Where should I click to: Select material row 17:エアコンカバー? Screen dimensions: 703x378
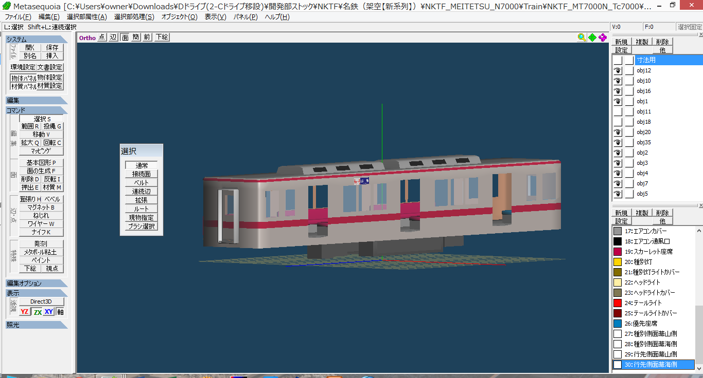(x=654, y=231)
